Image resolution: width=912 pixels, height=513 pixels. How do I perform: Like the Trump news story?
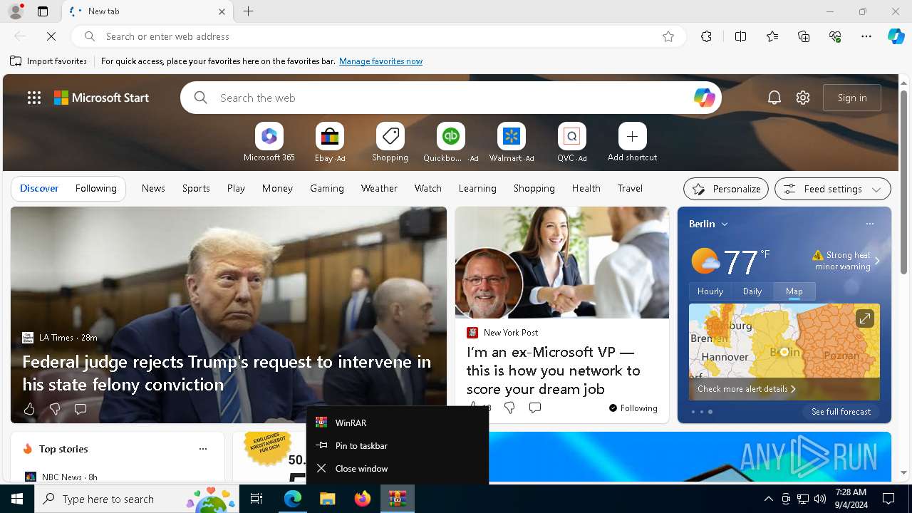(x=29, y=409)
